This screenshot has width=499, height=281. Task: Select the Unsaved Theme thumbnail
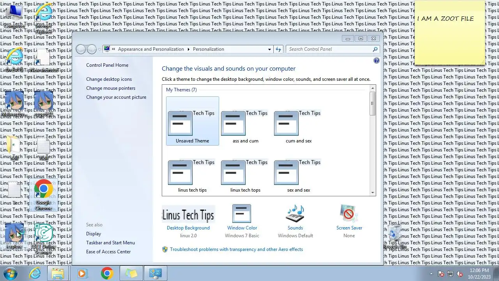193,121
